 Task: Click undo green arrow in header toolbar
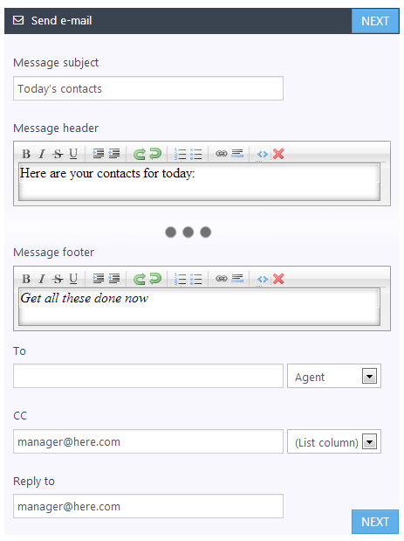pyautogui.click(x=139, y=154)
